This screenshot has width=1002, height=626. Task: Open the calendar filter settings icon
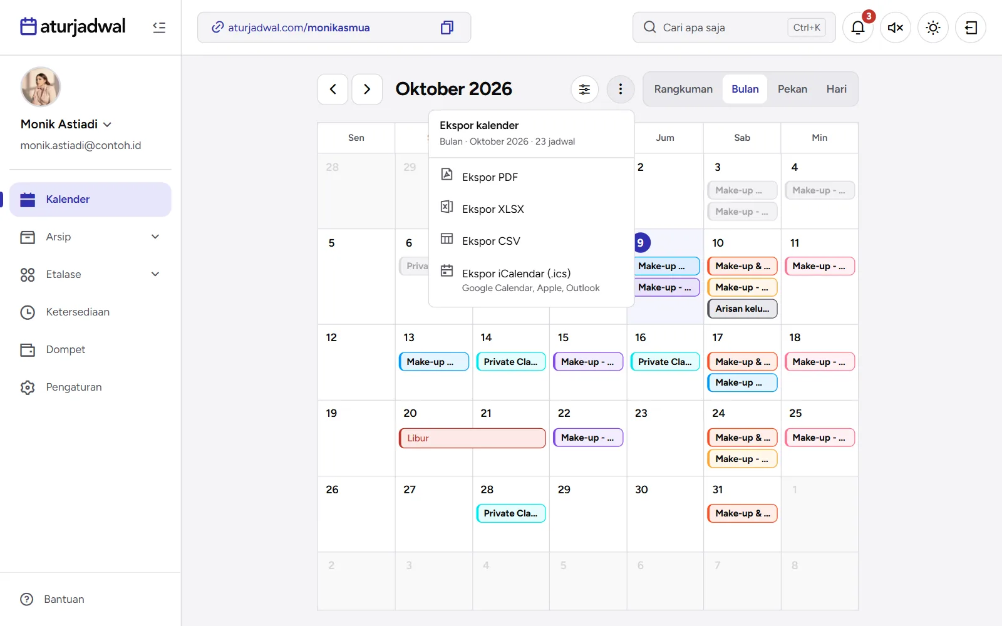pos(584,89)
